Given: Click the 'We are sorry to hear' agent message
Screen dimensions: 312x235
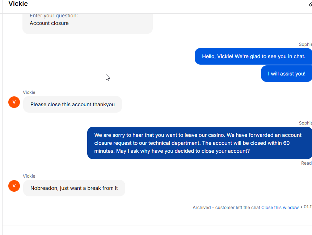Looking at the screenshot, I should point(199,143).
